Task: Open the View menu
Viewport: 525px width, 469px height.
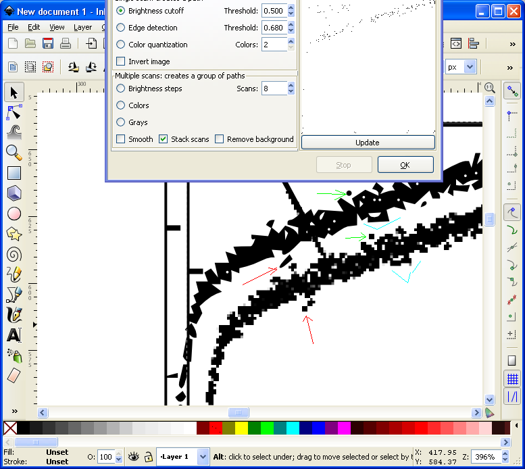Action: click(x=57, y=27)
